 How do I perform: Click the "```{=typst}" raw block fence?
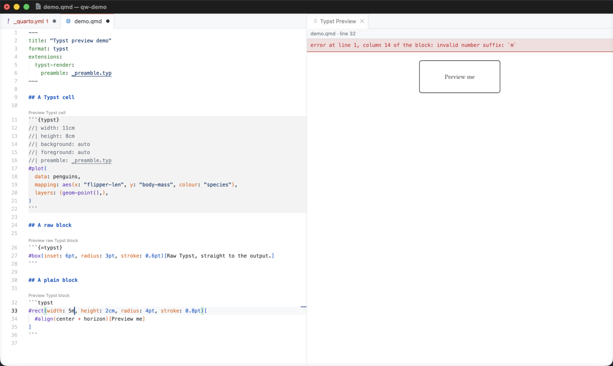pyautogui.click(x=45, y=248)
